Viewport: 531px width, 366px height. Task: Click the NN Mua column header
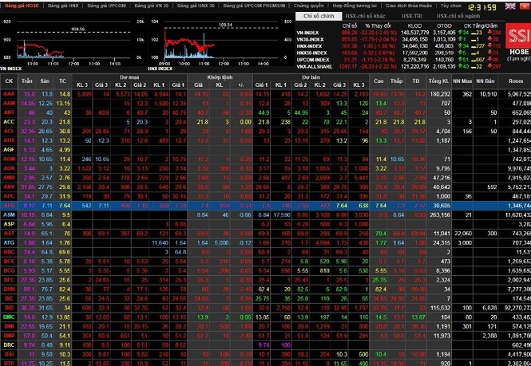[462, 81]
